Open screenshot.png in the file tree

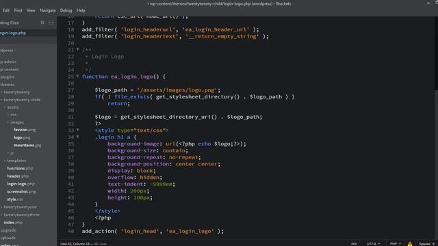point(21,191)
